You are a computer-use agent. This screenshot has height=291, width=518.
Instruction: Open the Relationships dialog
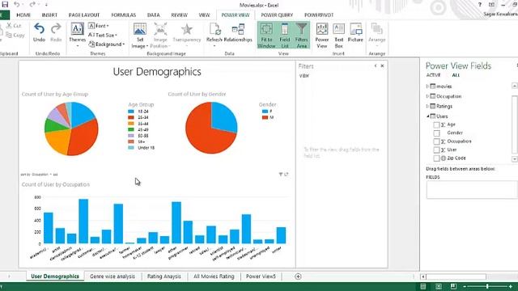[238, 33]
